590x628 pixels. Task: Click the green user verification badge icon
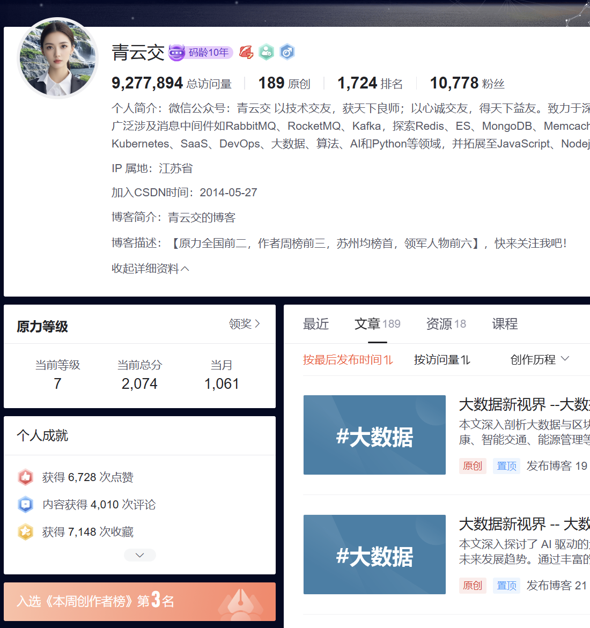click(267, 52)
